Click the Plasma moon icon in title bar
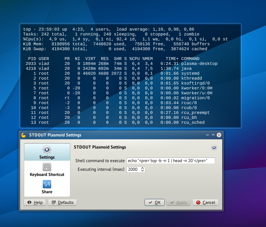266x227 pixels. (x=24, y=135)
